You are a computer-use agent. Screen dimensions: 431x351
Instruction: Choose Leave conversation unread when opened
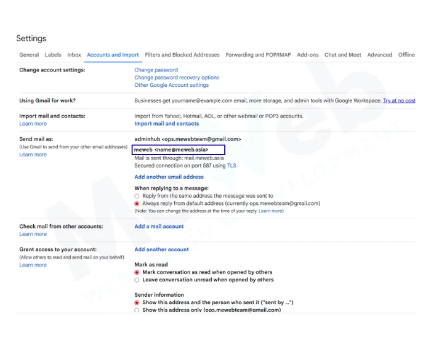[x=137, y=280]
